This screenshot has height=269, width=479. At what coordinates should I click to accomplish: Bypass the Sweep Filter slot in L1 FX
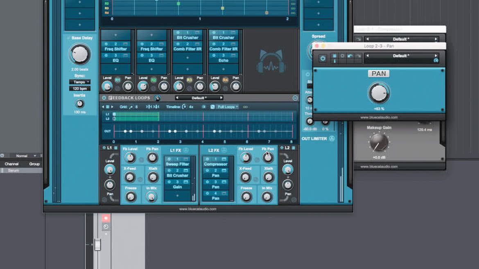pos(169,159)
